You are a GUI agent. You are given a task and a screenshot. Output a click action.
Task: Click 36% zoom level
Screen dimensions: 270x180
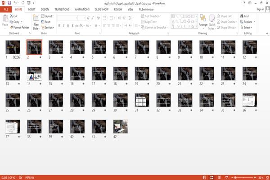[261, 177]
